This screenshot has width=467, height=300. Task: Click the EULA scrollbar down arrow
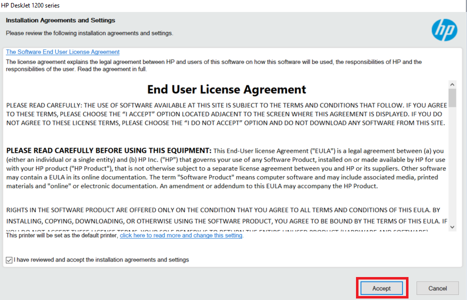(x=452, y=227)
